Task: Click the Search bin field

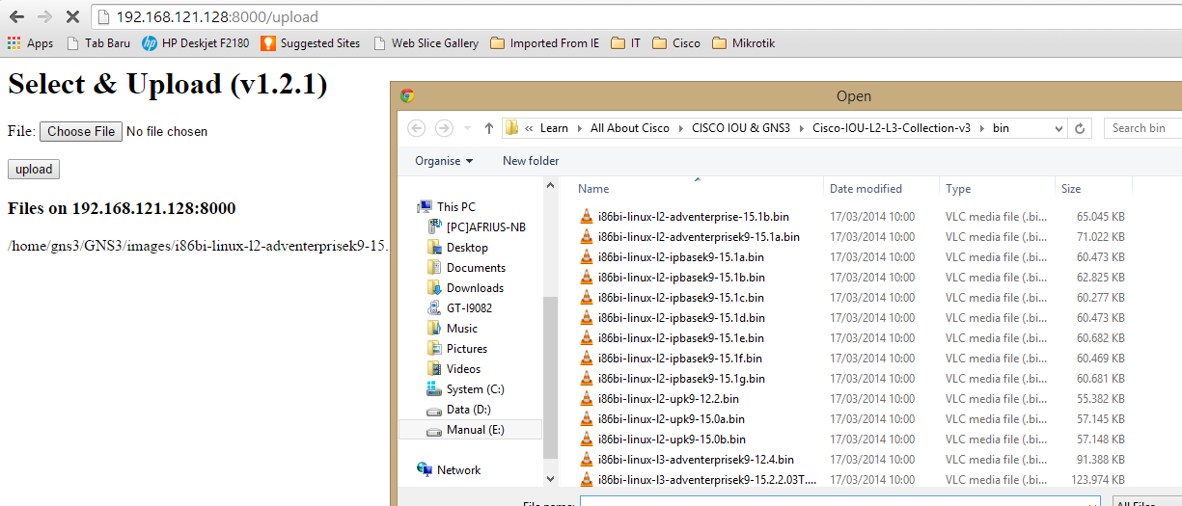Action: click(1143, 128)
